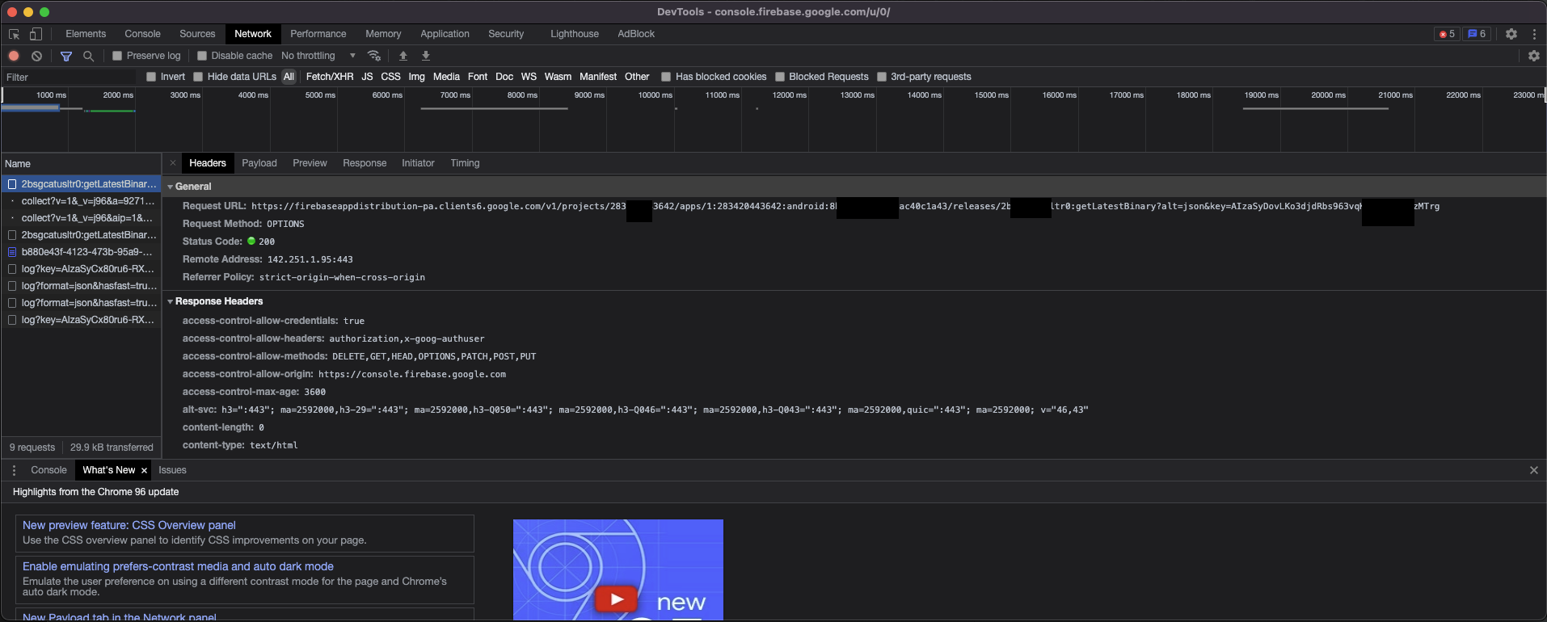Activate the inspect element picker icon
The image size is (1547, 622).
(14, 34)
